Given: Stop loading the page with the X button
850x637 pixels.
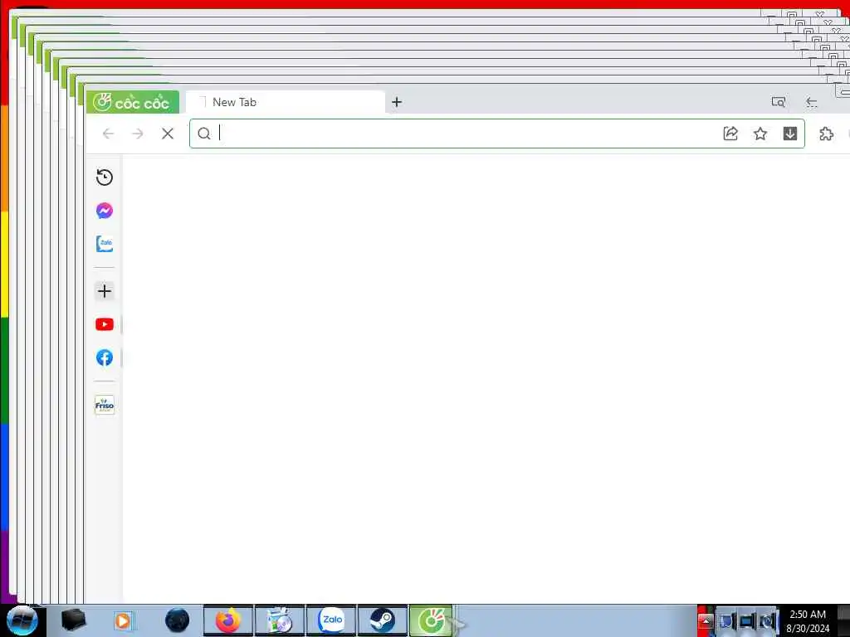Looking at the screenshot, I should (x=168, y=134).
